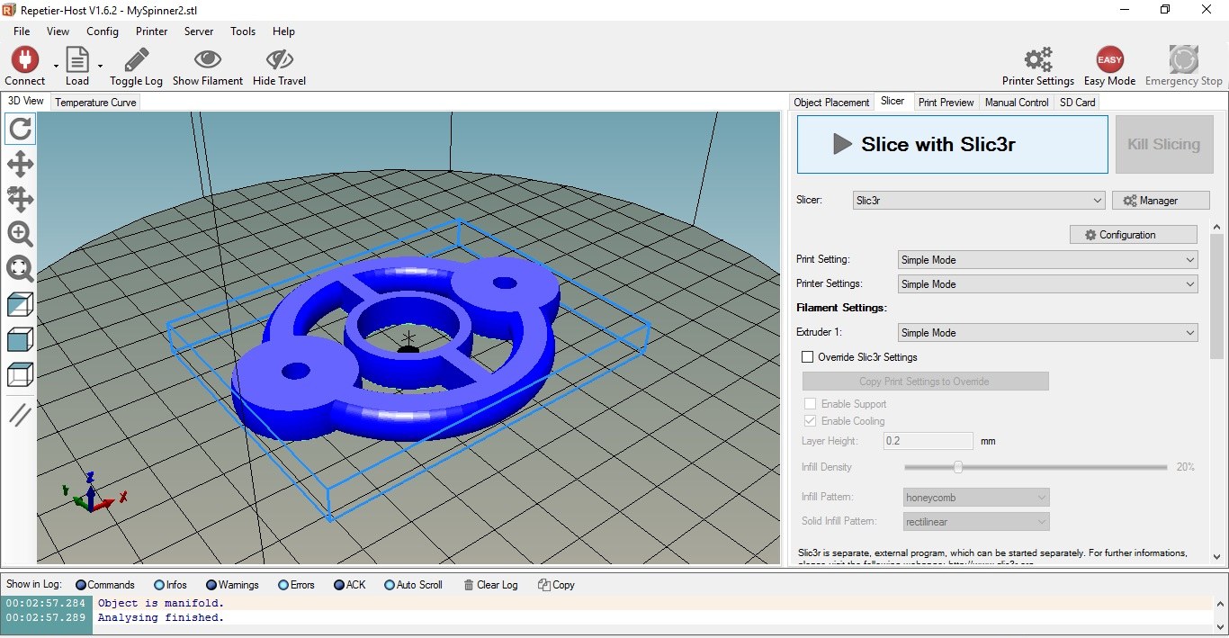This screenshot has width=1229, height=638.
Task: Toggle parallel projection lines icon
Action: 20,414
